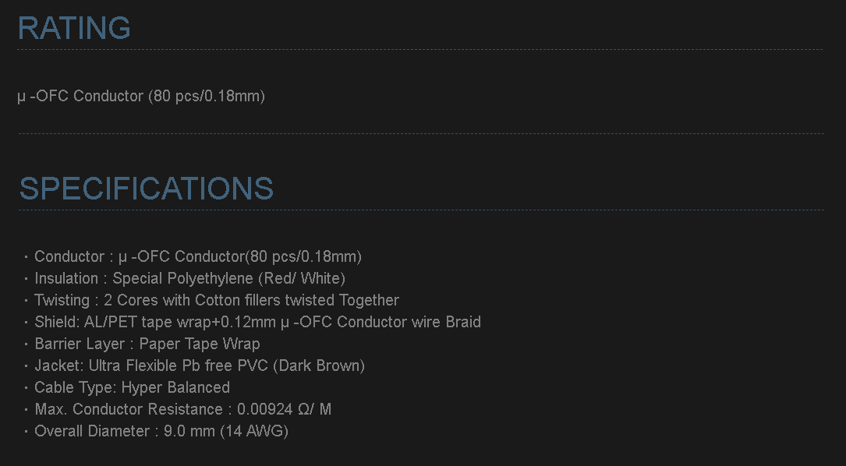This screenshot has height=466, width=846.
Task: Click the "Paper Tape Wrap" value text
Action: 200,344
